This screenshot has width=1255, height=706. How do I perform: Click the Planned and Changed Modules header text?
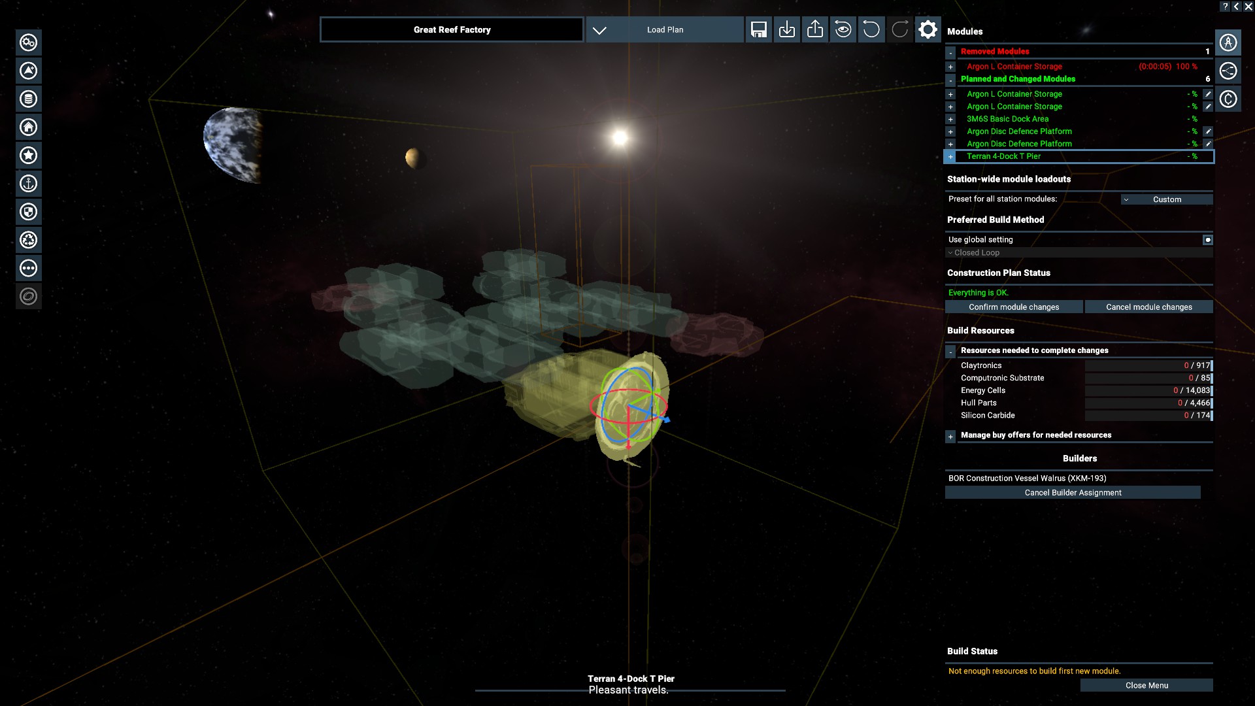click(1018, 79)
